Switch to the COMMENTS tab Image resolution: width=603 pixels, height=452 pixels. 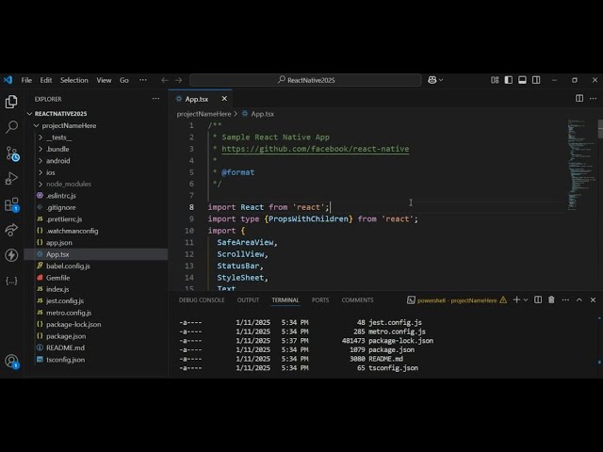tap(357, 299)
